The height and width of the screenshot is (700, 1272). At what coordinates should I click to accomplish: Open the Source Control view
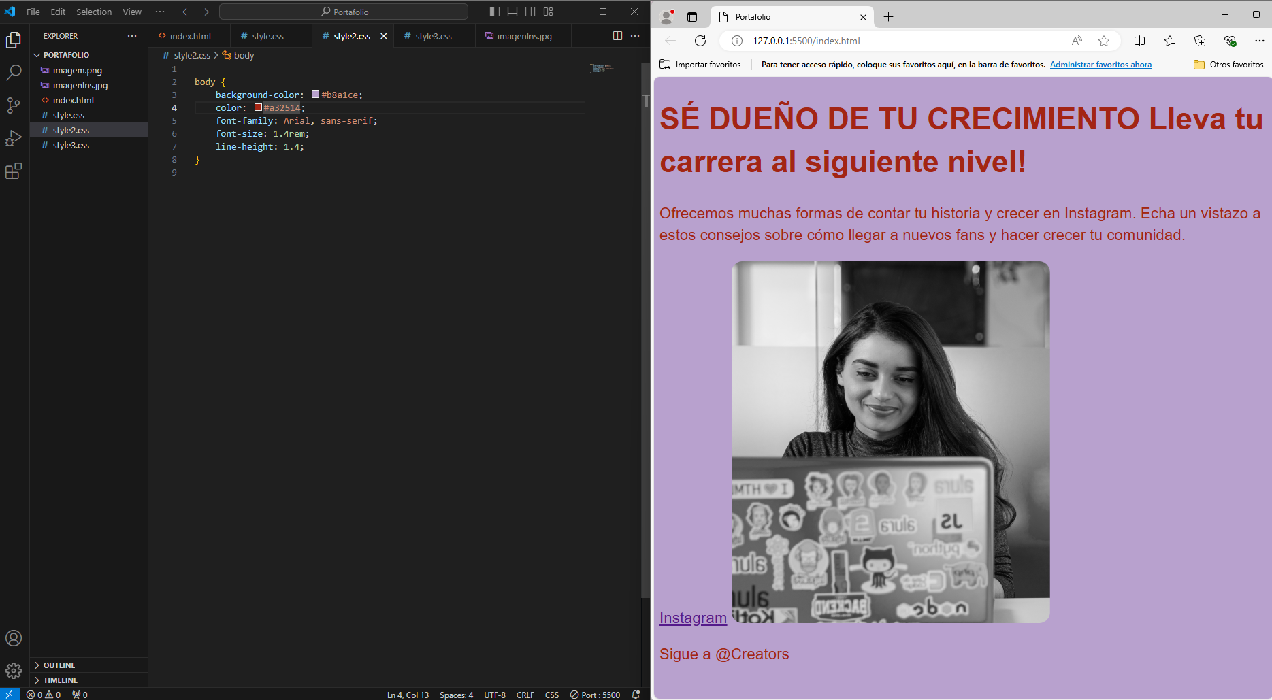coord(14,105)
